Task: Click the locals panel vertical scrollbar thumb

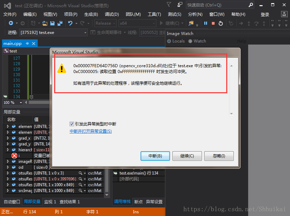Action: (107, 180)
